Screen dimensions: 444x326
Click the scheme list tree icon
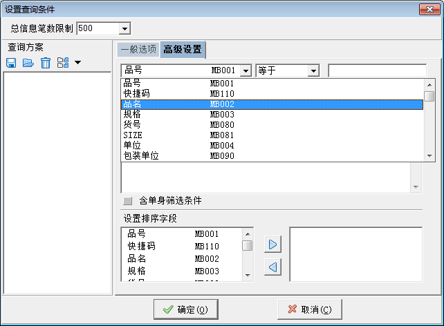pos(63,63)
